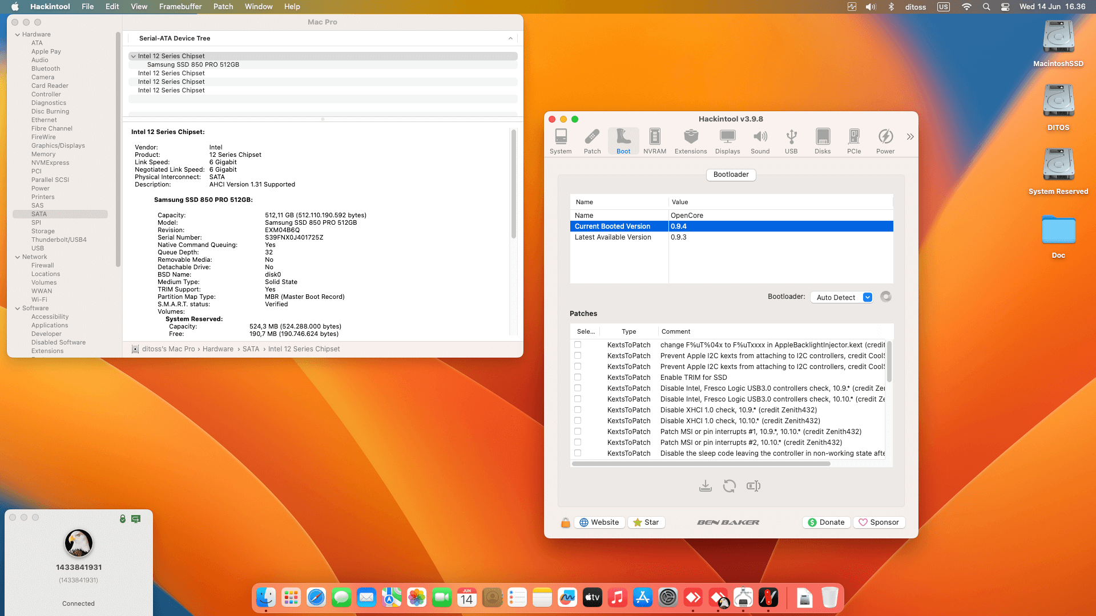Open the NVRAM section in Hackintool

[655, 141]
